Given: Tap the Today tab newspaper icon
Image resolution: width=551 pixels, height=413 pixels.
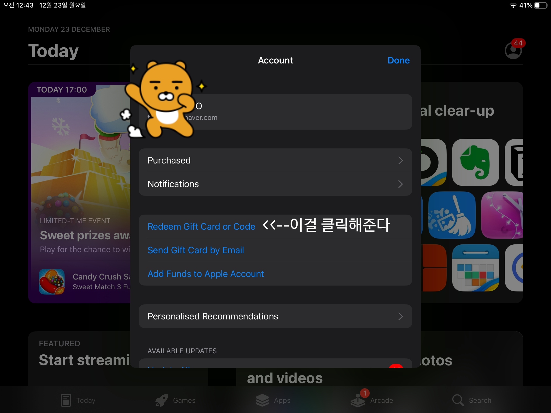Looking at the screenshot, I should pos(66,400).
